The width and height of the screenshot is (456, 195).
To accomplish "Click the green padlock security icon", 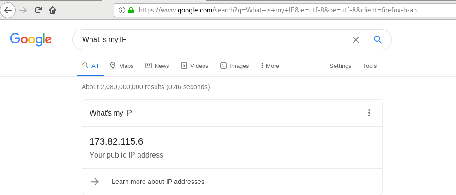I will pos(131,10).
